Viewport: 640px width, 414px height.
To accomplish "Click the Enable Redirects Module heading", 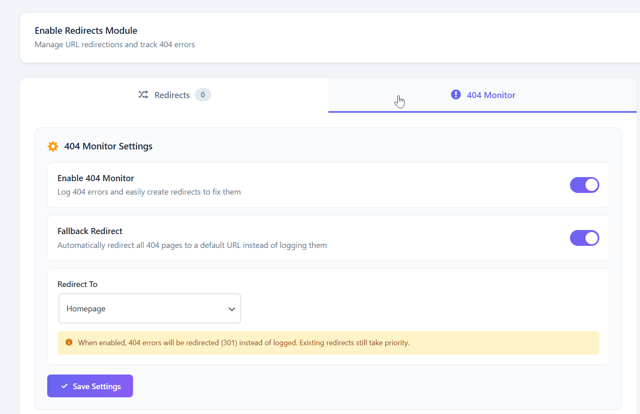I will [x=86, y=31].
